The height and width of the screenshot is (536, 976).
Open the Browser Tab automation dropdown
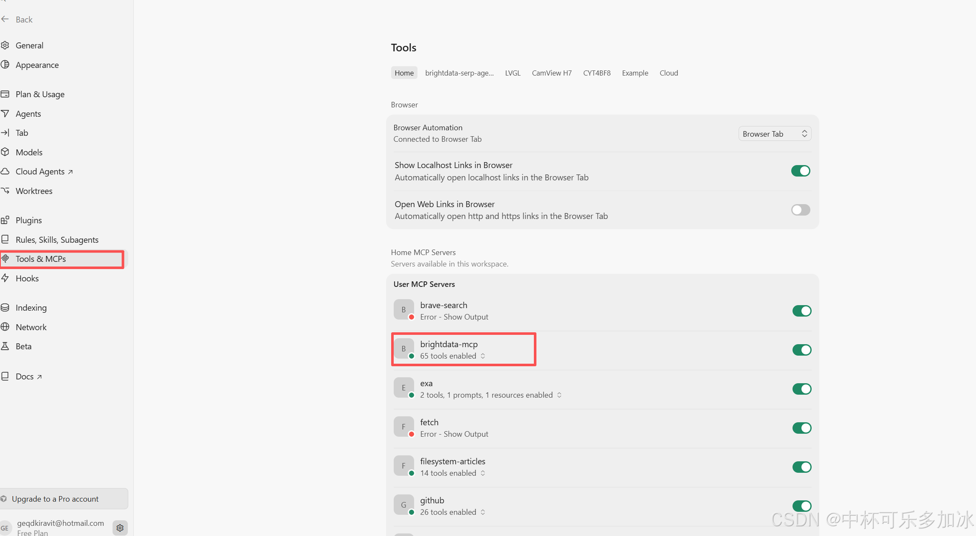775,134
